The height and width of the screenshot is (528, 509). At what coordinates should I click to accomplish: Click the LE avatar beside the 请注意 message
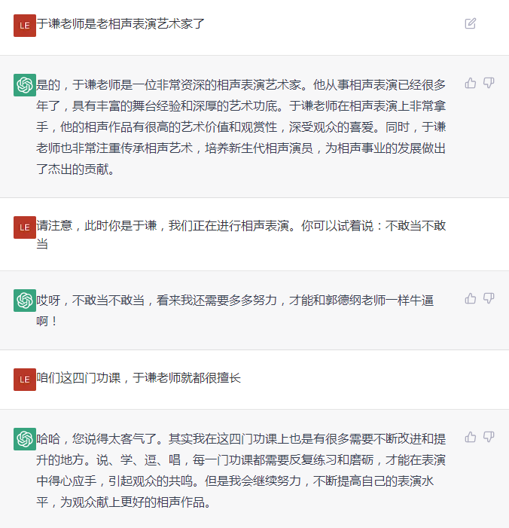pos(25,227)
